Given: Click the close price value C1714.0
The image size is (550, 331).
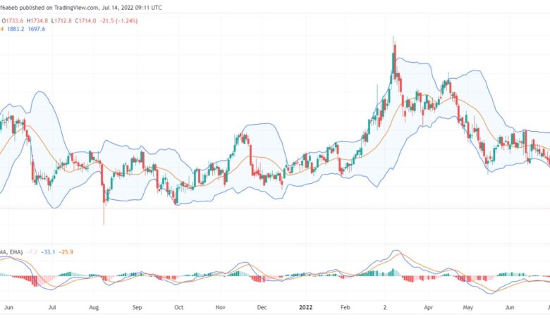Looking at the screenshot, I should click(85, 20).
